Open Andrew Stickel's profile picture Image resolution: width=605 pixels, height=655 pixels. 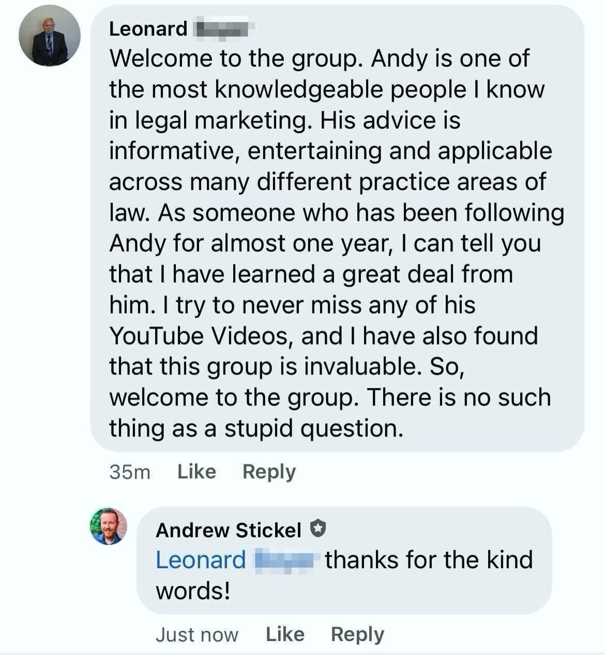click(109, 526)
